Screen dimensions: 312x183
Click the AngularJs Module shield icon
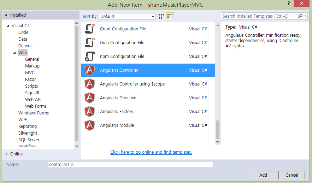pos(90,125)
